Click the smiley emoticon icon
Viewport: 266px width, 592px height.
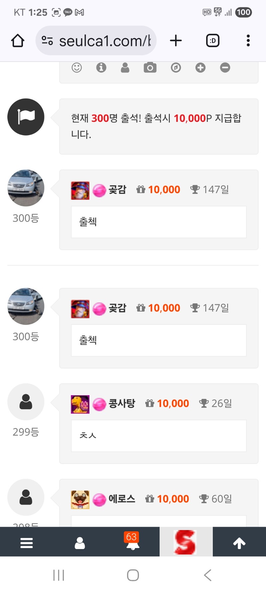pyautogui.click(x=77, y=68)
